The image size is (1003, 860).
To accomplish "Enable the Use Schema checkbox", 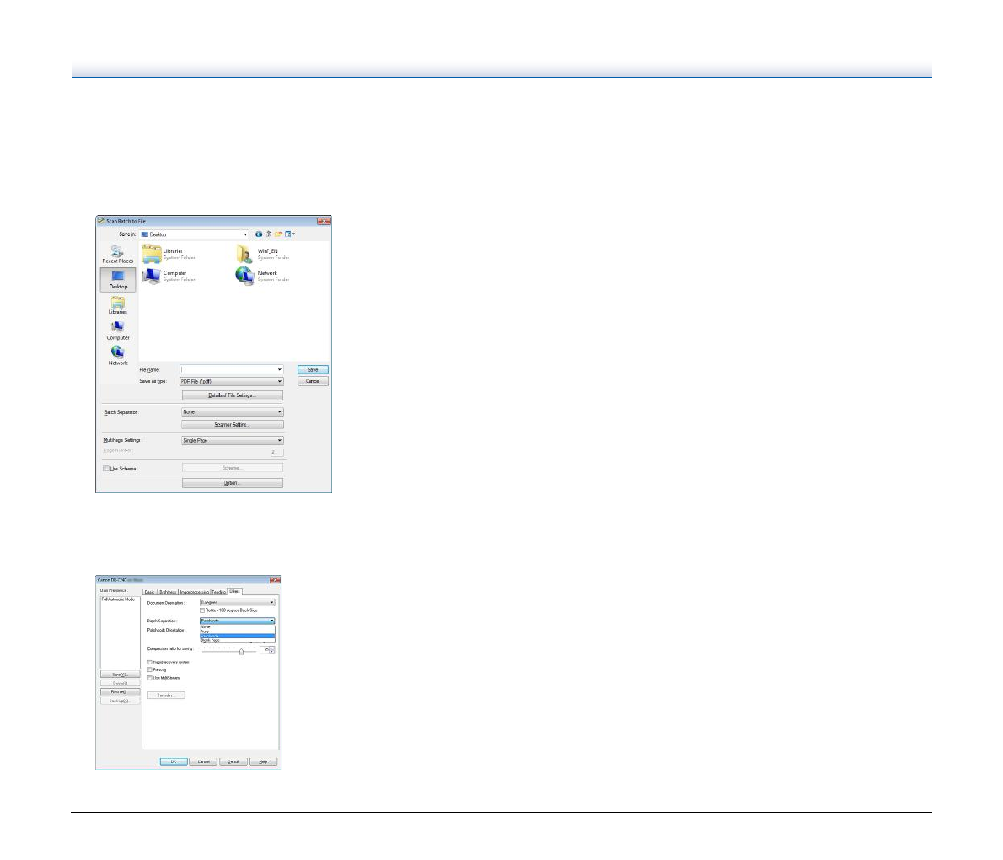I will 106,469.
